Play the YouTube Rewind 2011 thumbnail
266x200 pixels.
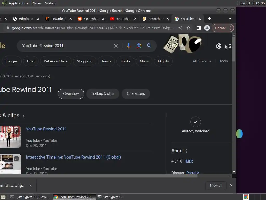tap(10, 137)
